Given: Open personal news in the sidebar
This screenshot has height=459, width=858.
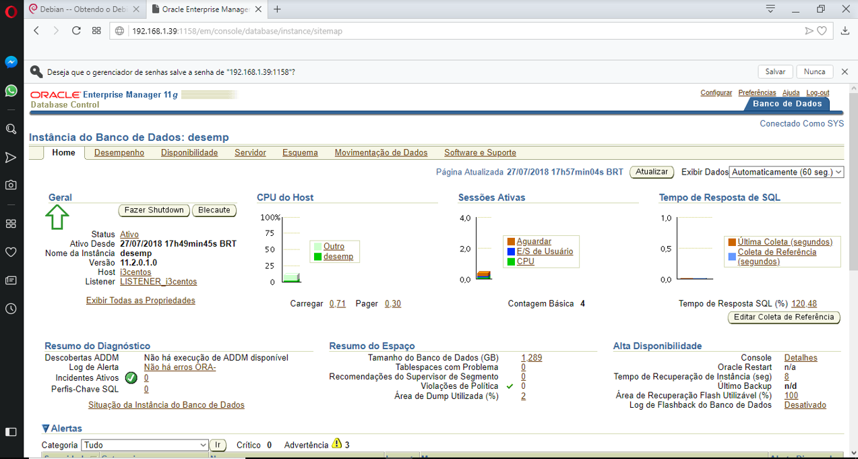Looking at the screenshot, I should (x=11, y=280).
